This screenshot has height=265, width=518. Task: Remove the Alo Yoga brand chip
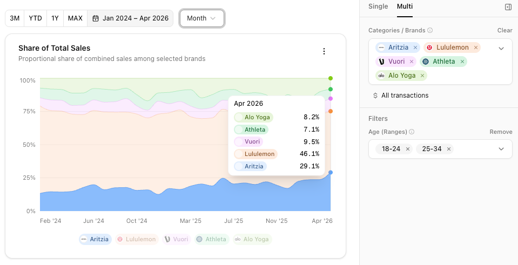pos(422,76)
